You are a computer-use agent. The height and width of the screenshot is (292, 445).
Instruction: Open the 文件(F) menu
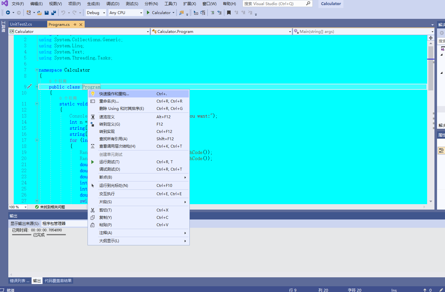tap(18, 4)
